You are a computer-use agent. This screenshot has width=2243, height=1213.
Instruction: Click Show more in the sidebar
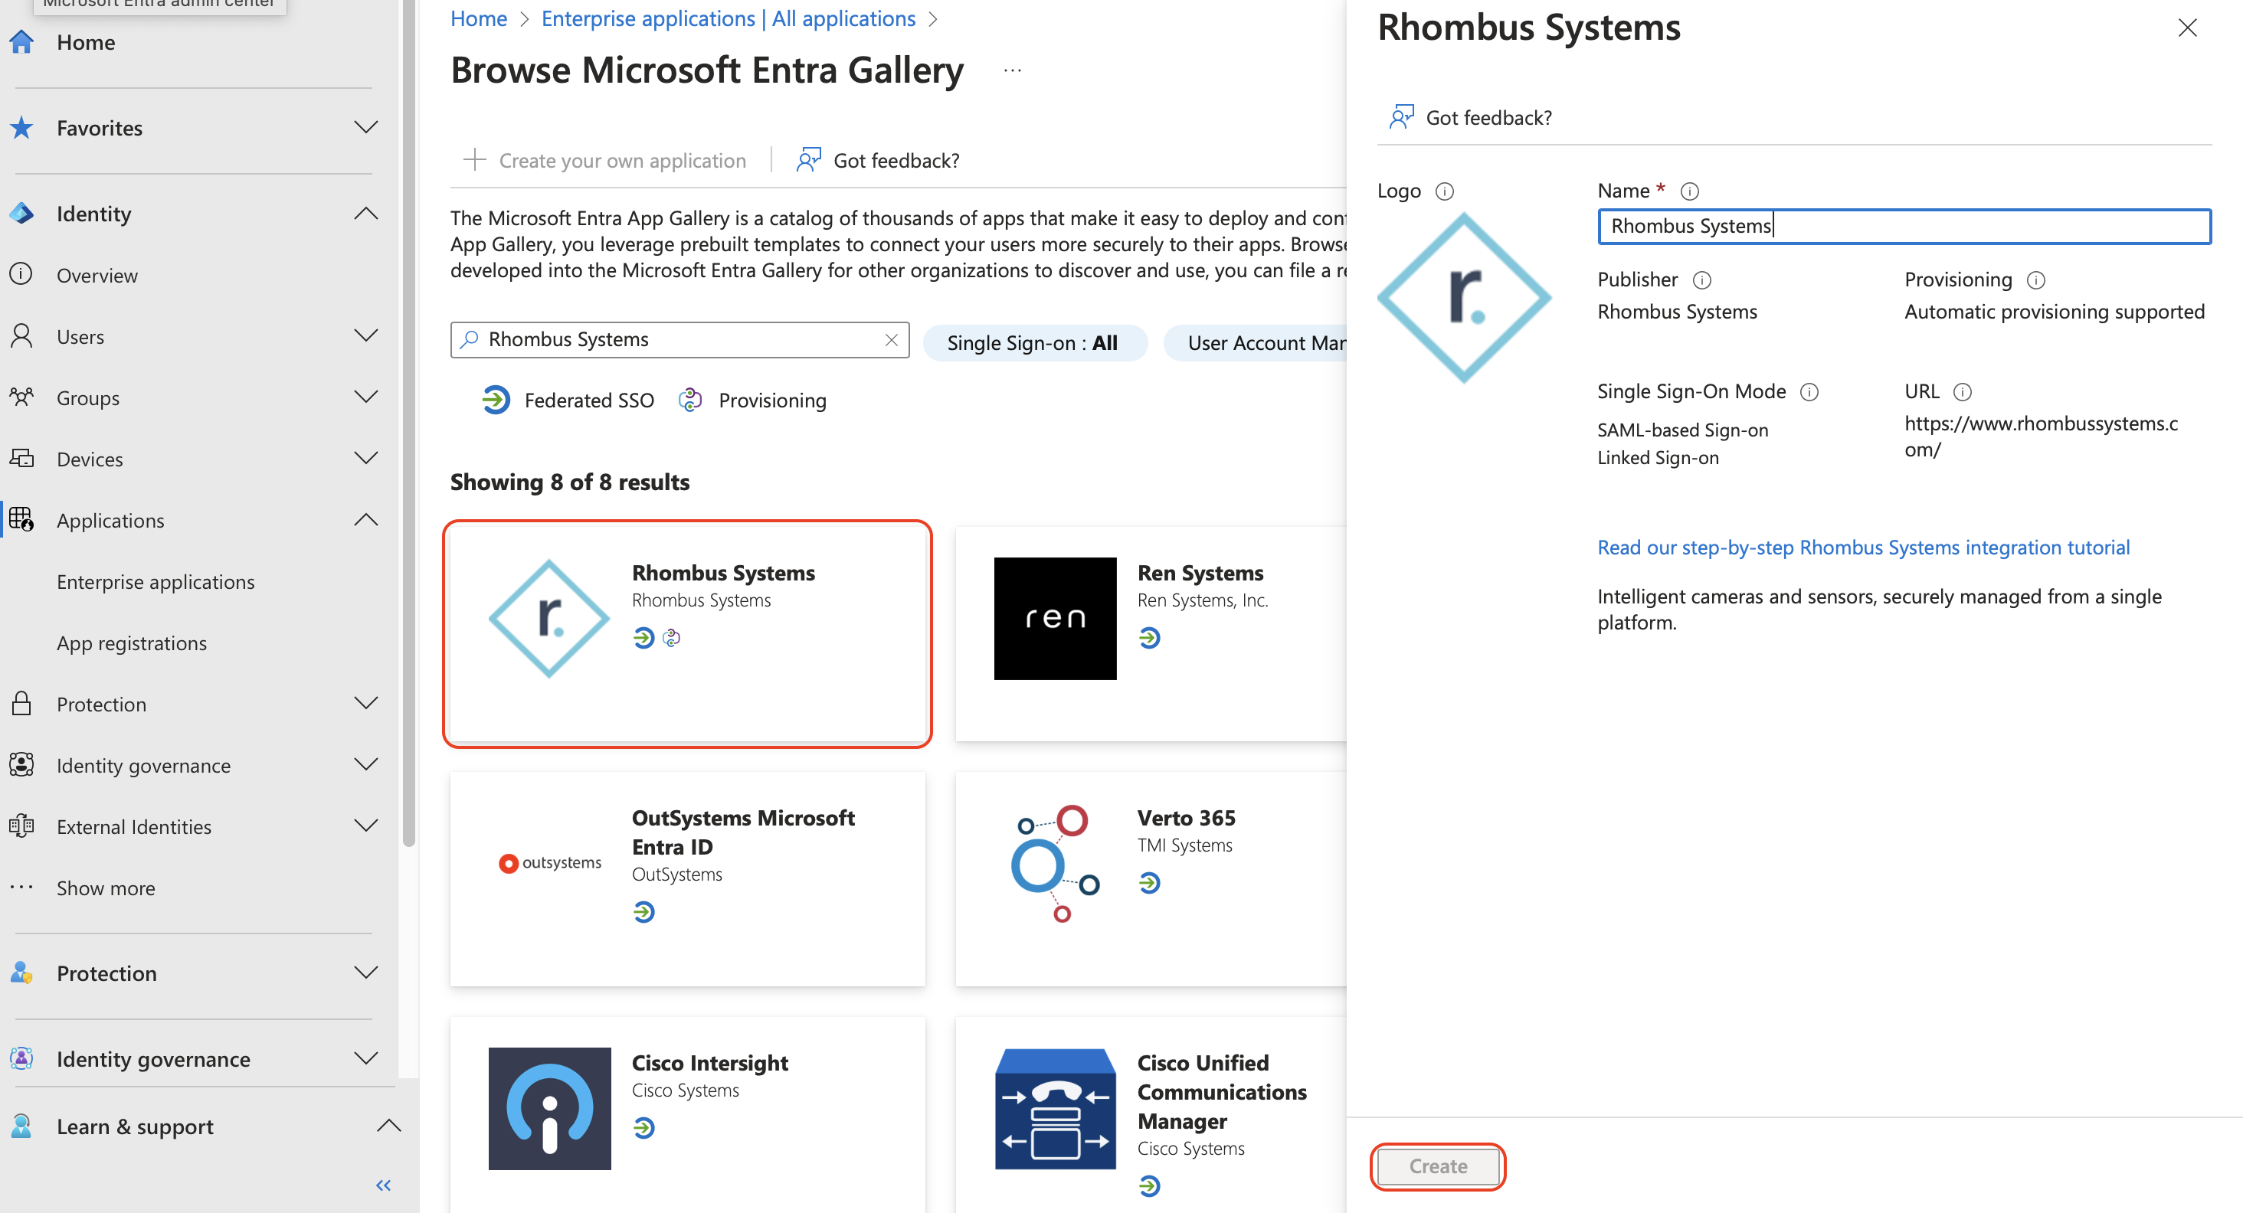(106, 888)
